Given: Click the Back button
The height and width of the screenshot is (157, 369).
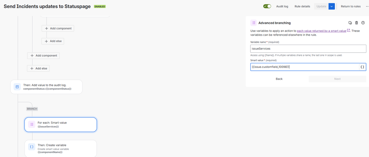Looking at the screenshot, I should (x=279, y=79).
